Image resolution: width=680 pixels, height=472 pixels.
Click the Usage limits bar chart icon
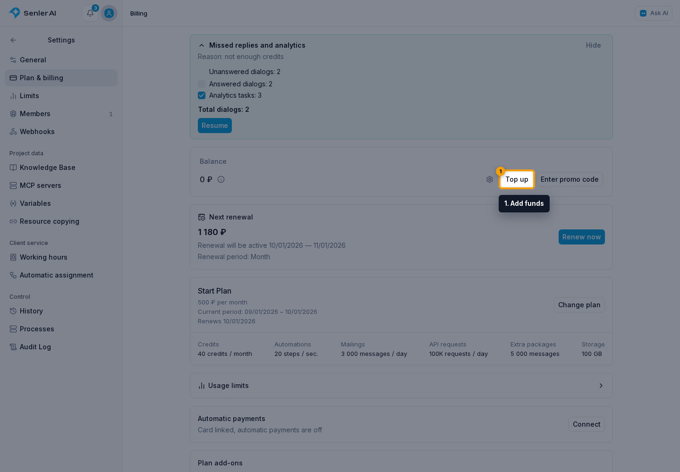[202, 386]
